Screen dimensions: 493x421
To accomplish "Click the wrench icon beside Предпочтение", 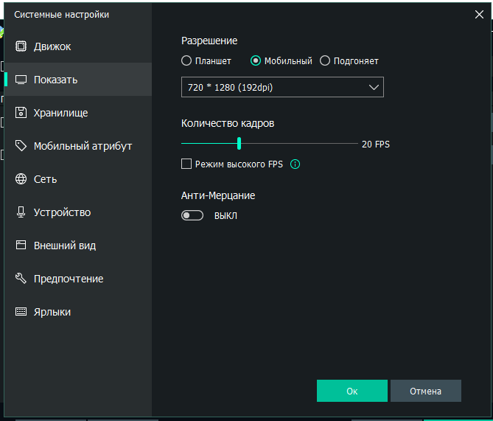I will pyautogui.click(x=21, y=279).
